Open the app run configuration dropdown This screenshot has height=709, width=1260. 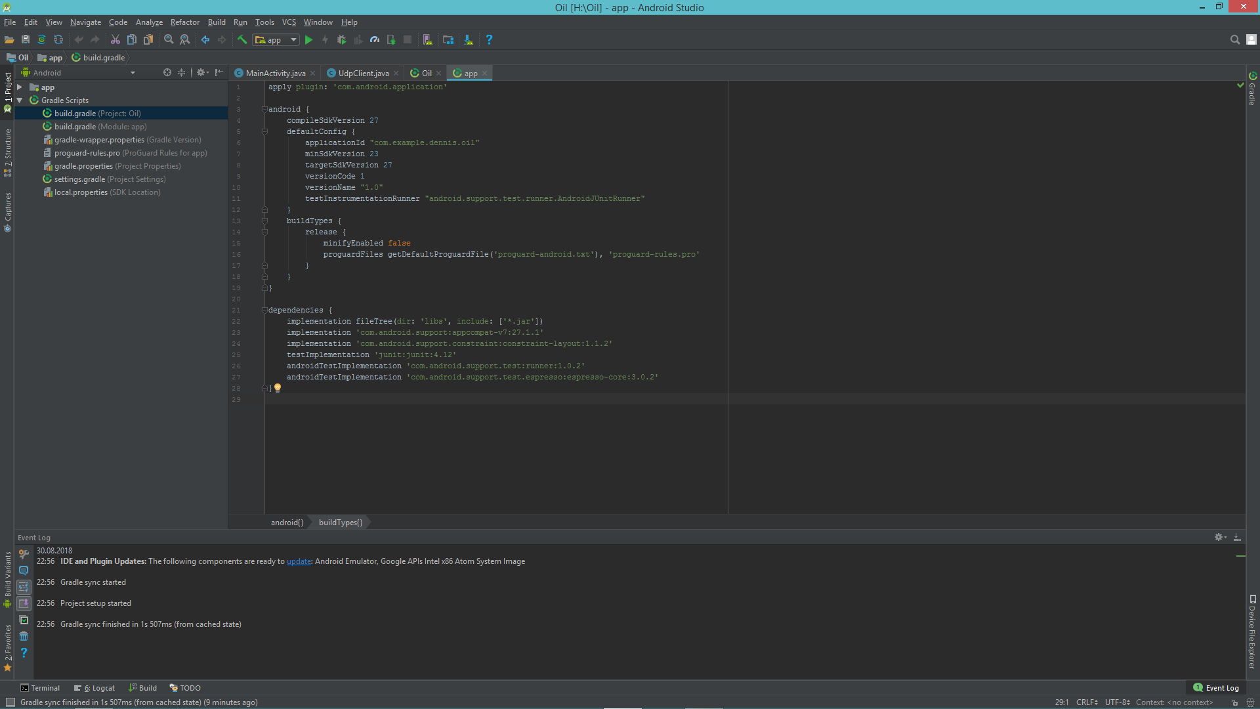(276, 40)
